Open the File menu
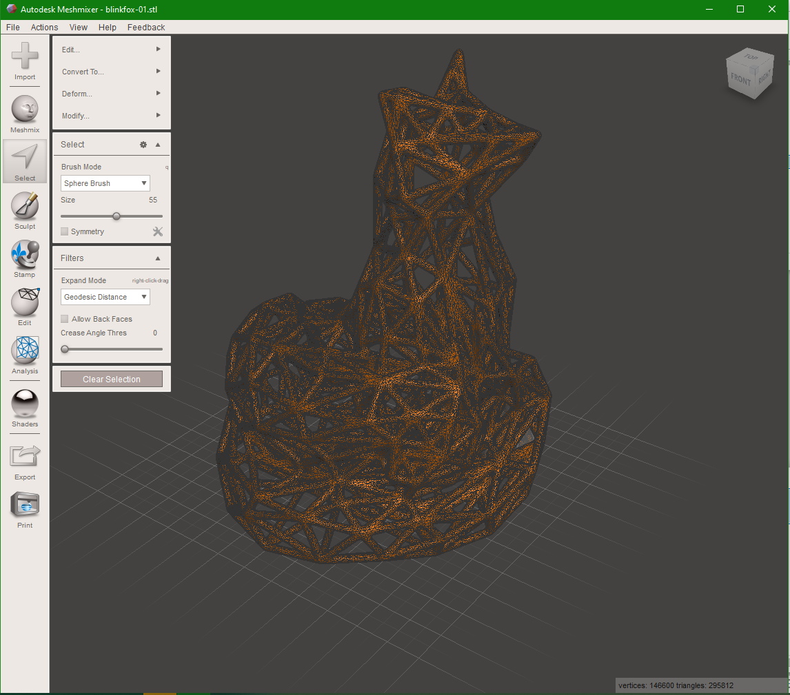 click(x=13, y=27)
